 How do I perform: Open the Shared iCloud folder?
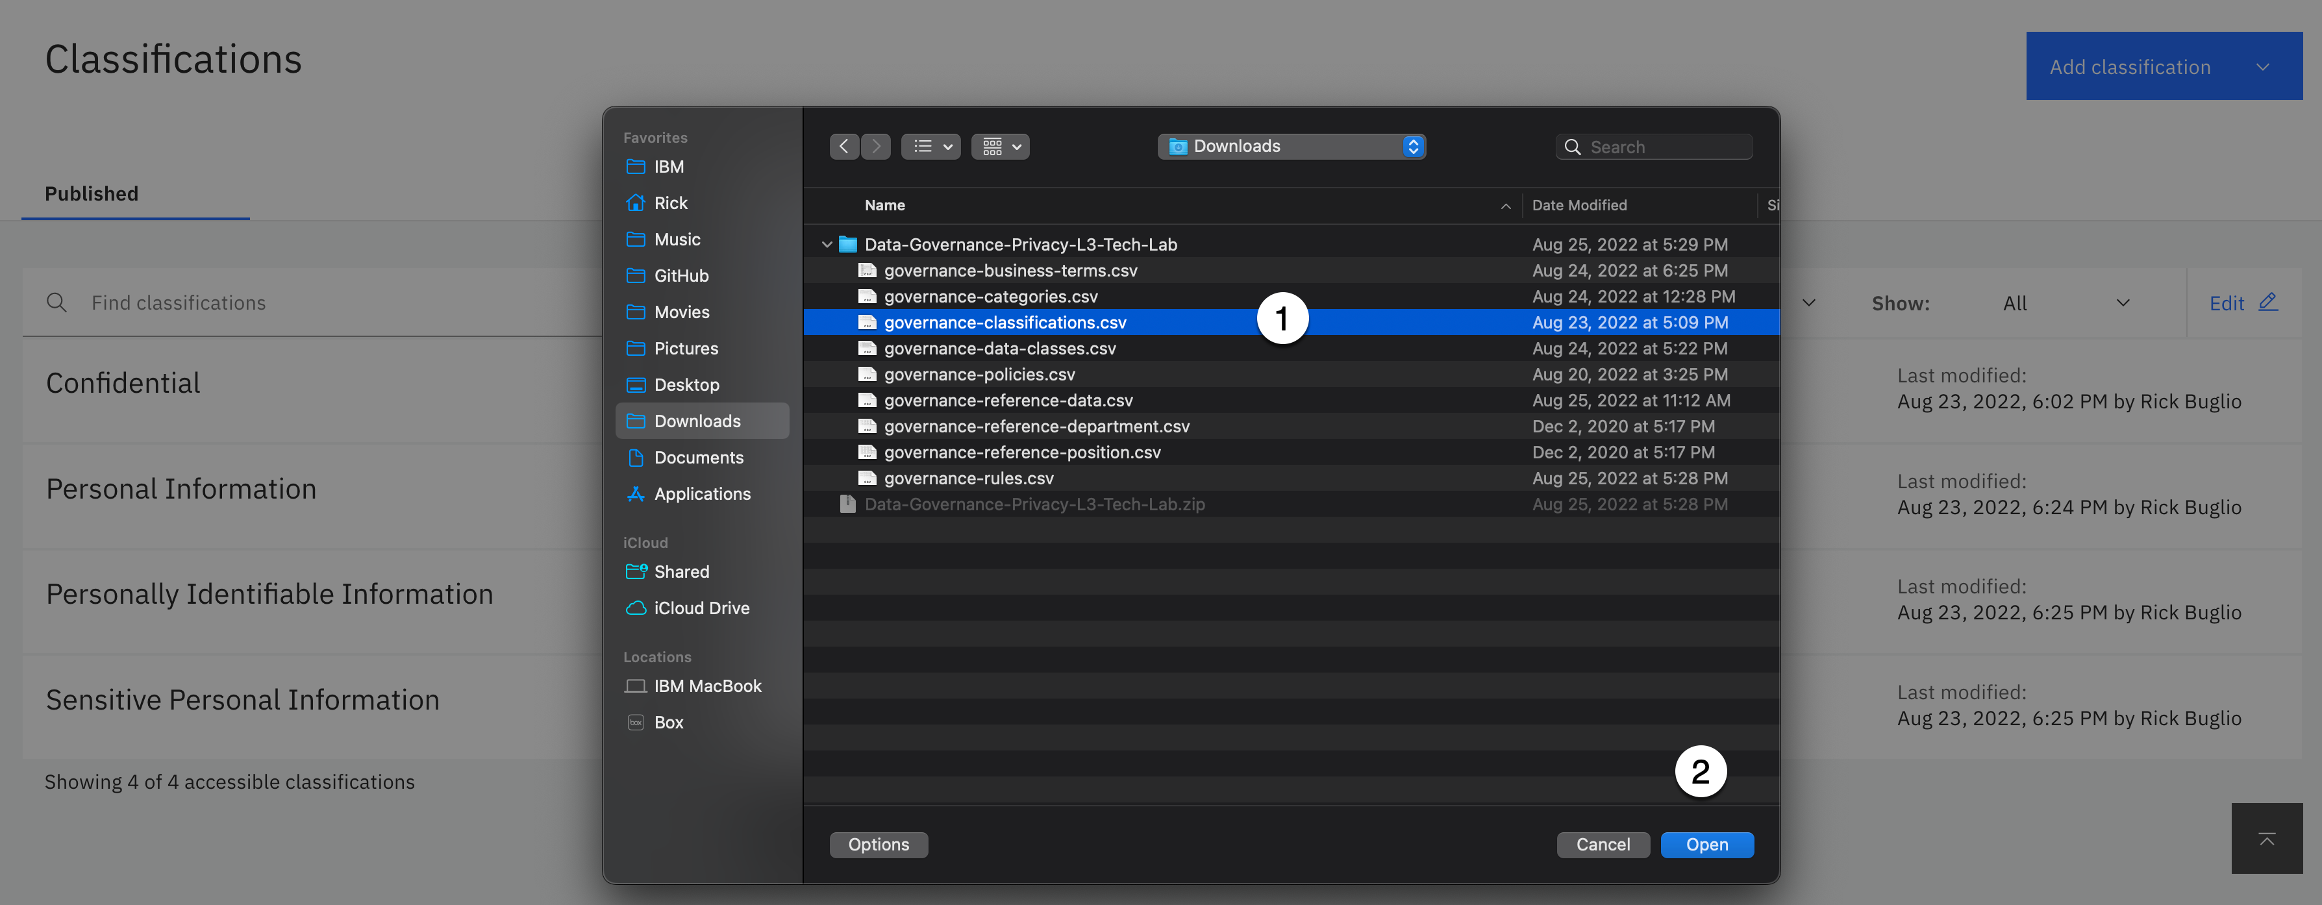point(680,571)
